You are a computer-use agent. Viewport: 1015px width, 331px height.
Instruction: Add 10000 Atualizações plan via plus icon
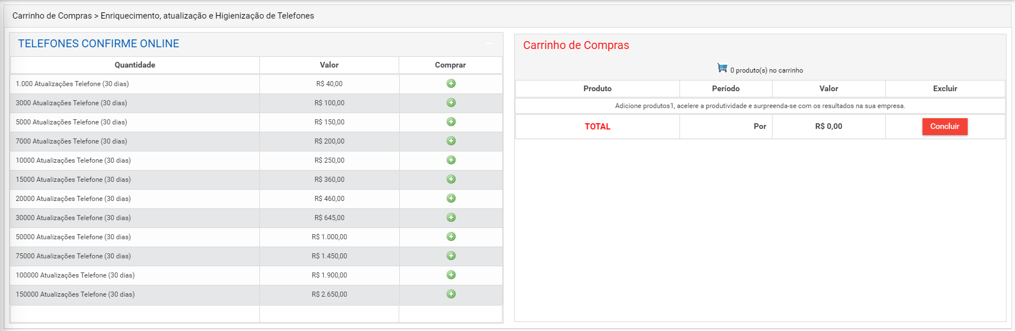pos(451,160)
